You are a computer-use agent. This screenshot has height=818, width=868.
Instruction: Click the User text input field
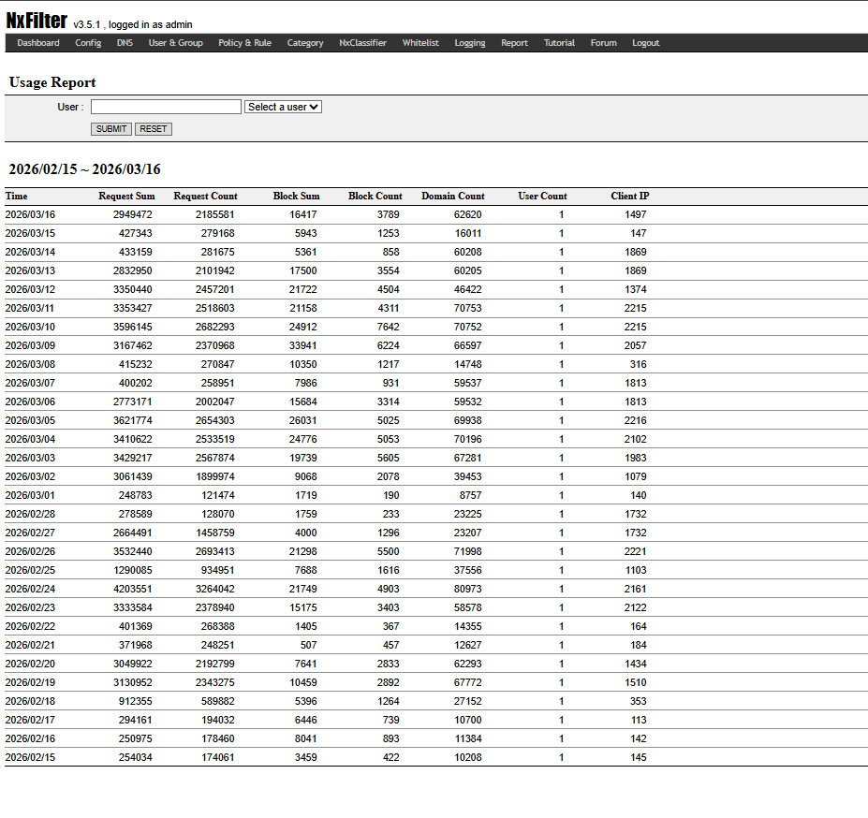tap(166, 107)
